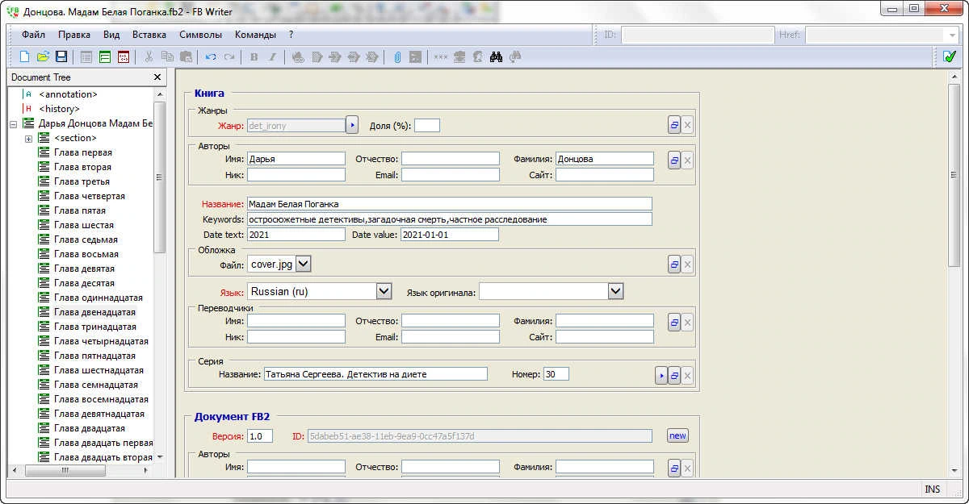Click the three asterisks toolbar icon
This screenshot has width=969, height=504.
[441, 57]
